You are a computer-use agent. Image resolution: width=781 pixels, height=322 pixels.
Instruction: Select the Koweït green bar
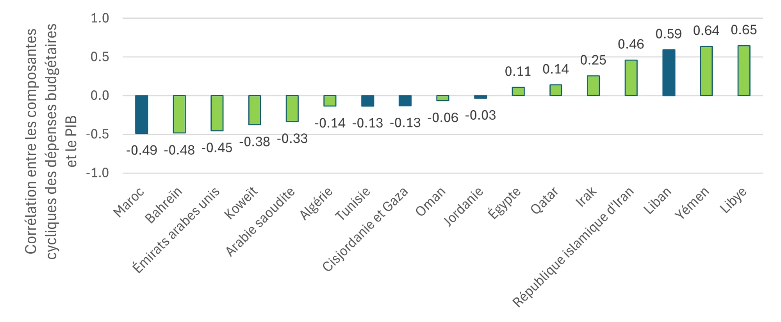pyautogui.click(x=255, y=110)
